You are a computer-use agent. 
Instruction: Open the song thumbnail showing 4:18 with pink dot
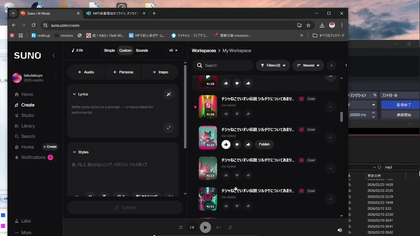point(208,106)
